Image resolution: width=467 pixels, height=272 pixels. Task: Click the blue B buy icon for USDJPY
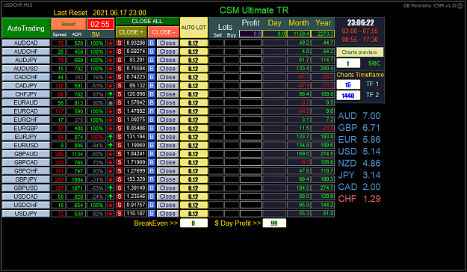point(152,214)
